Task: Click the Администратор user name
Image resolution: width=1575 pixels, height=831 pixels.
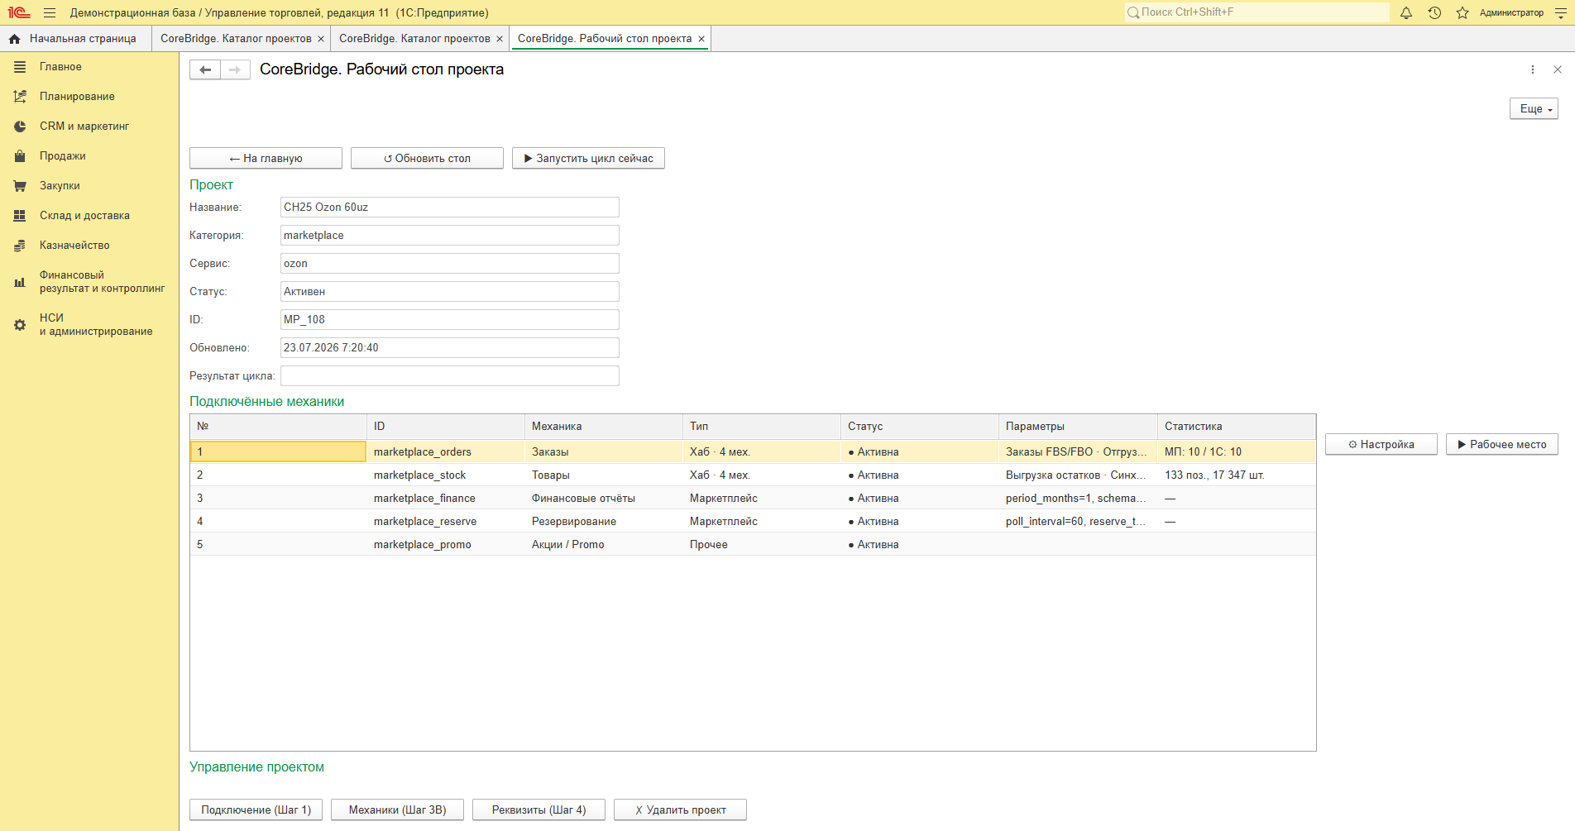Action: coord(1511,12)
